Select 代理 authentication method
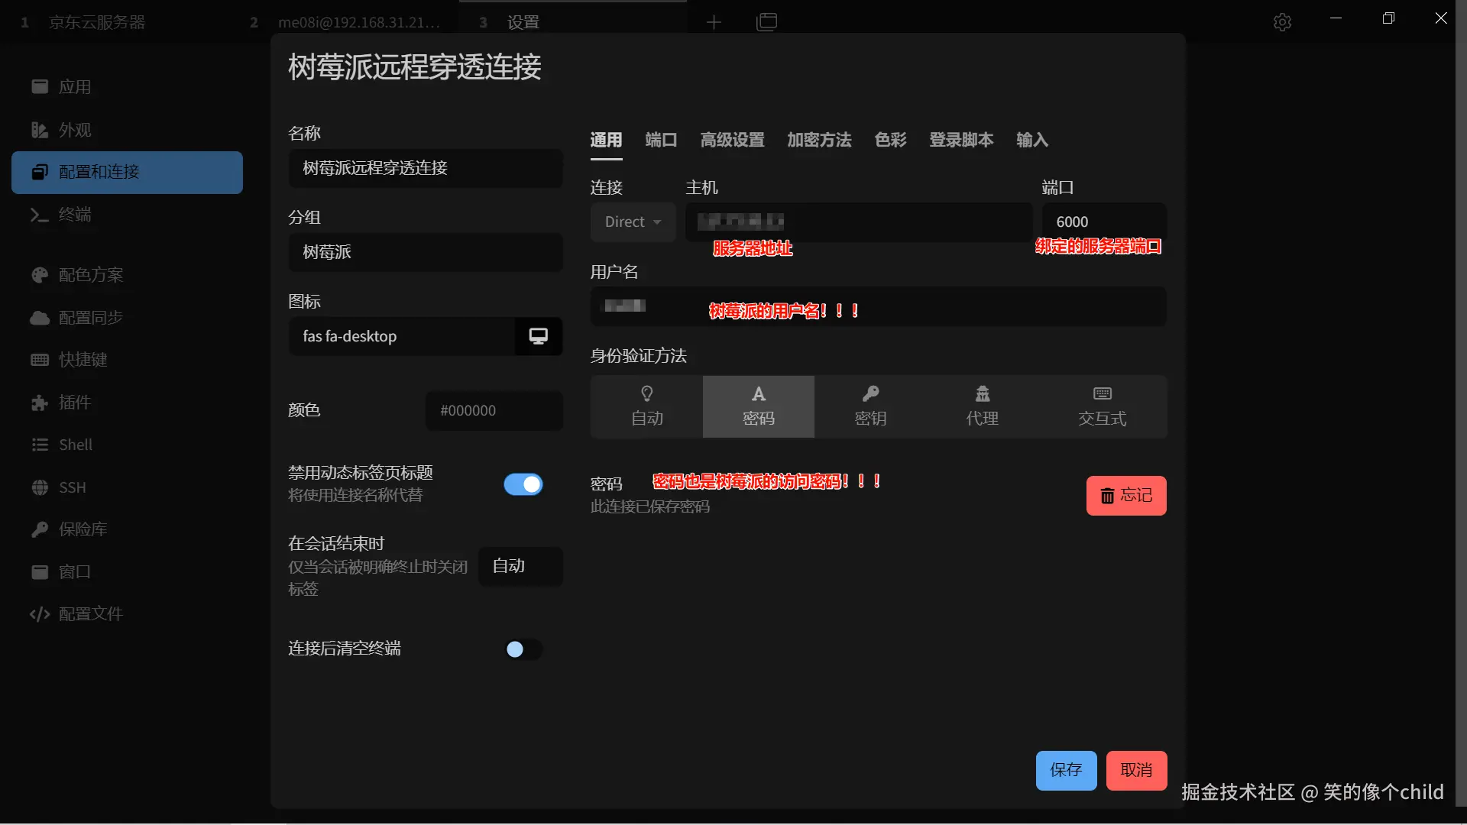 (x=982, y=406)
